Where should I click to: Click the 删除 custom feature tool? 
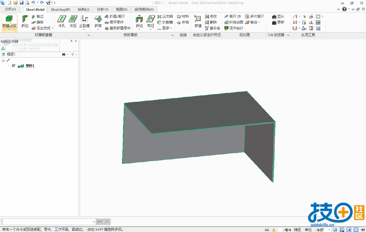[211, 22]
